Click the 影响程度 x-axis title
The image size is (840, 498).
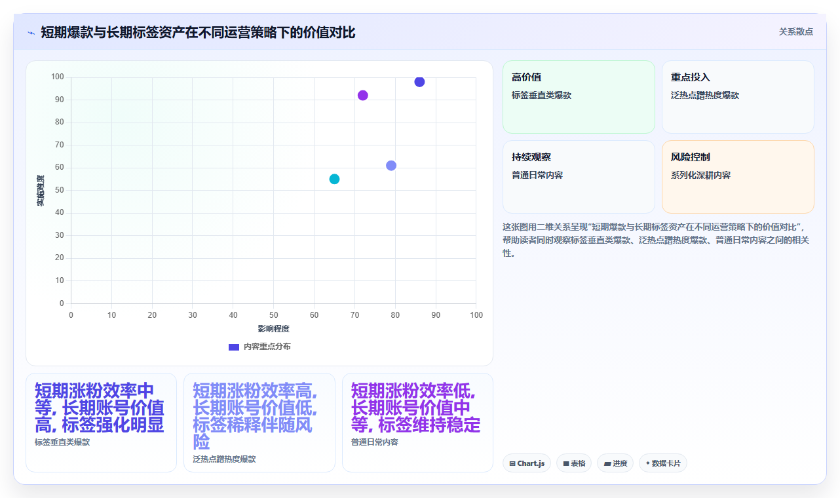click(x=273, y=328)
